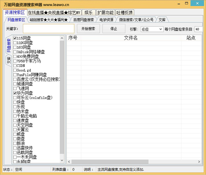Screen dimensions: 206x175
Task: Enable the Good.gd checkbox
Action: 15,70
